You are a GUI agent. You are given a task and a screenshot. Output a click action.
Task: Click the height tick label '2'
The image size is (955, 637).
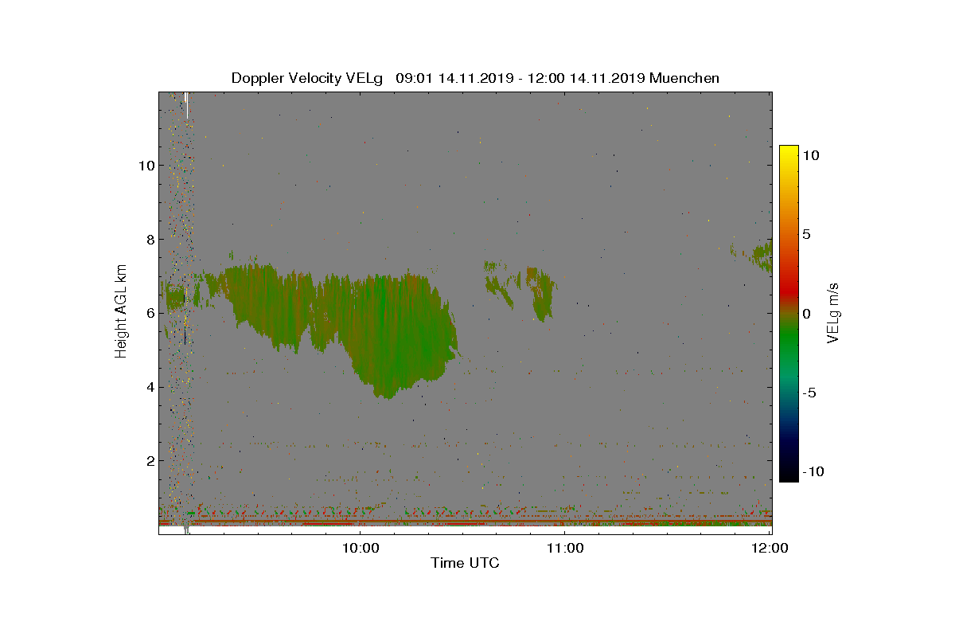coord(149,460)
